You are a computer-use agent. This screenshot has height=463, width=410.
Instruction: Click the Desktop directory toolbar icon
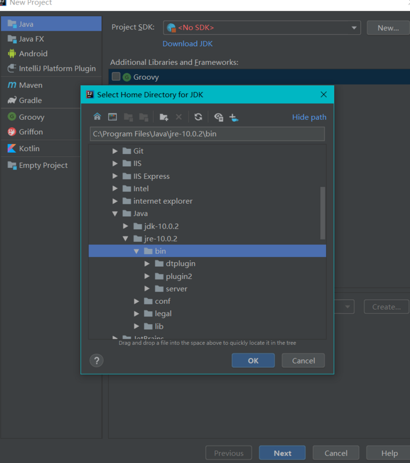[x=112, y=117]
